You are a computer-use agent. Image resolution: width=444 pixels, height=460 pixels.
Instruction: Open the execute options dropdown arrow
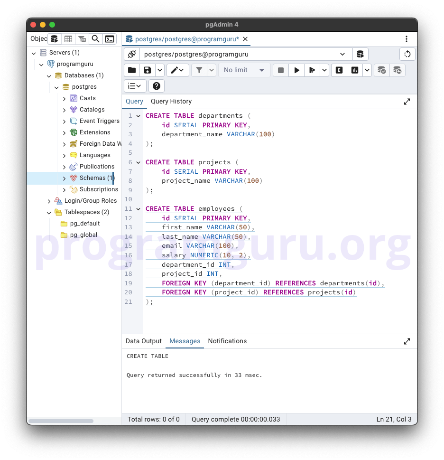click(x=324, y=70)
